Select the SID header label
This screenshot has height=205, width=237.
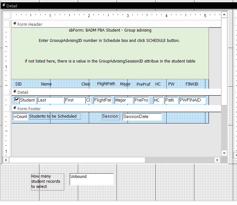pos(18,84)
